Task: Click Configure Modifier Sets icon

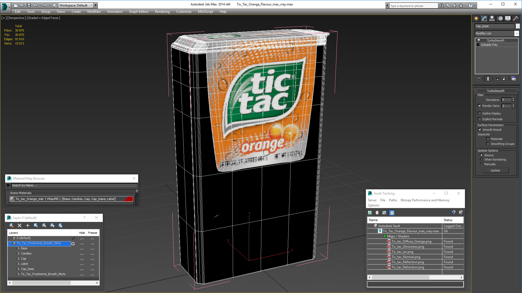Action: pos(514,79)
